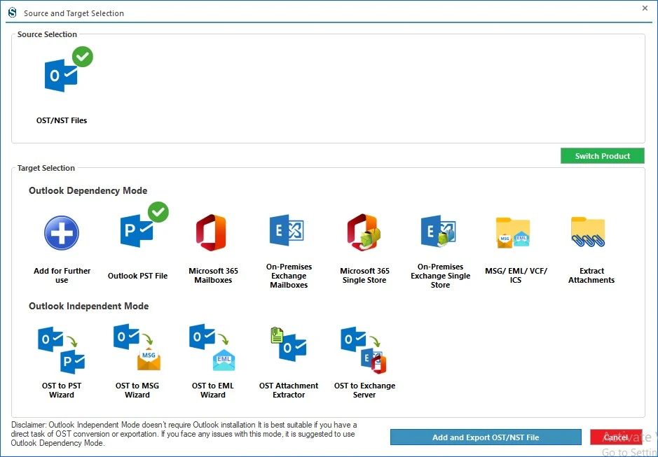
Task: Select Microsoft 365 Mailboxes target
Action: [x=211, y=232]
